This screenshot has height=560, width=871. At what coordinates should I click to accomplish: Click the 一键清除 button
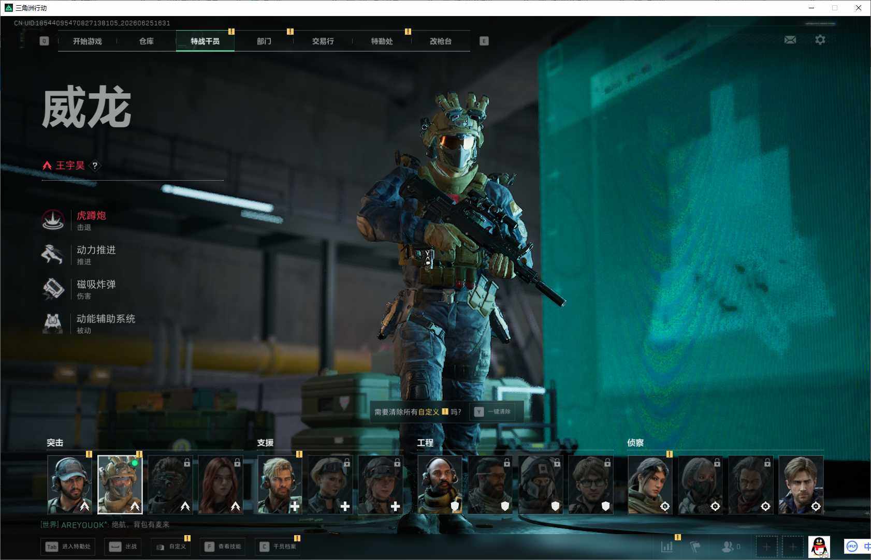tap(493, 412)
